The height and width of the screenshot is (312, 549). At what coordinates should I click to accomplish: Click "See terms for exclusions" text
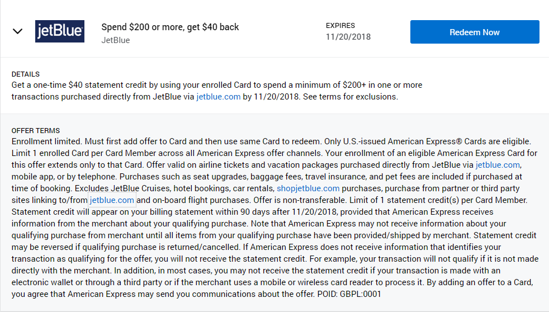coord(349,96)
